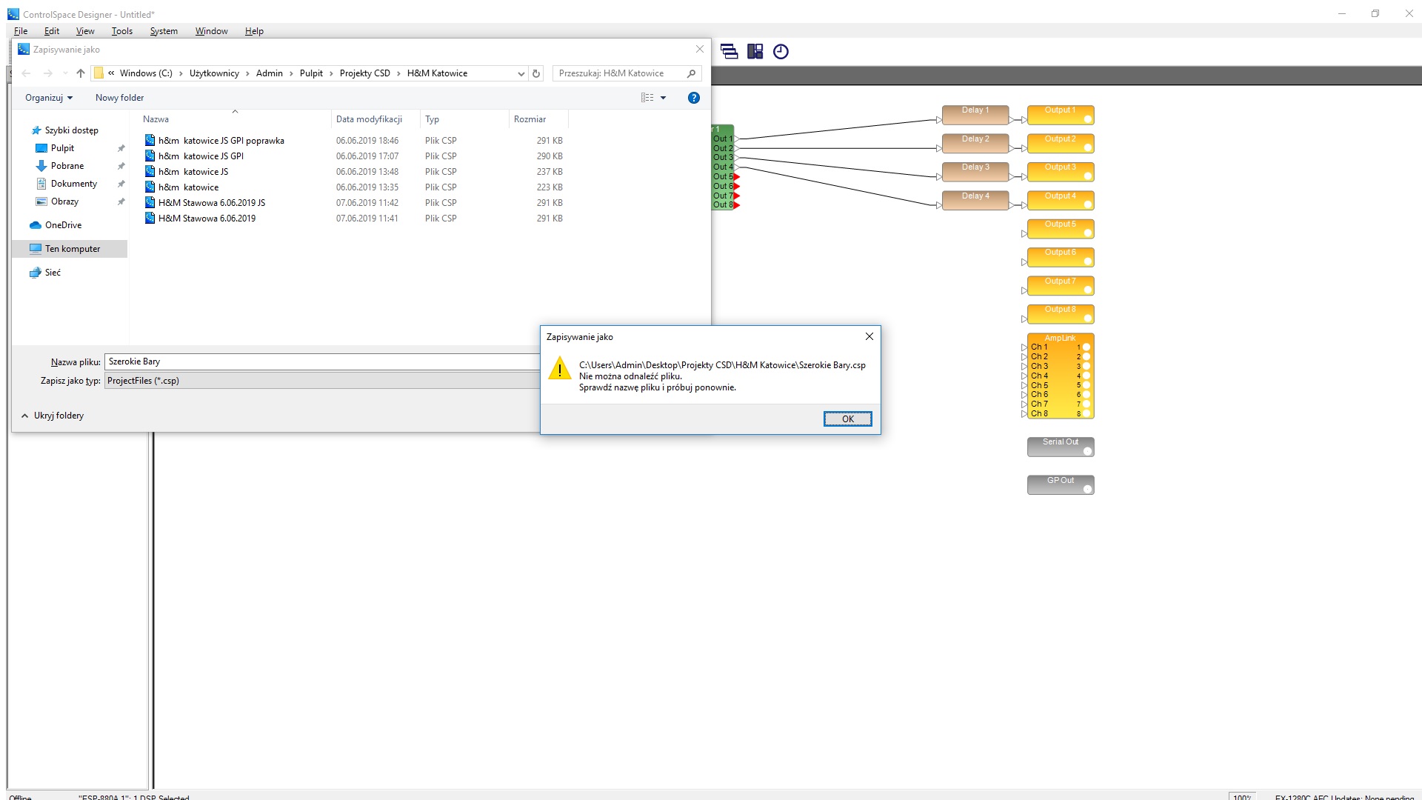Open the View menu
The height and width of the screenshot is (800, 1422).
coord(85,31)
